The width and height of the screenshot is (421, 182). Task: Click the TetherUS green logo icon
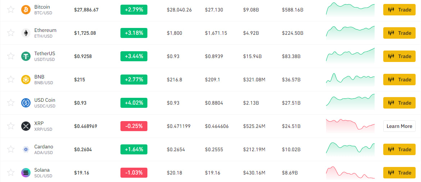tap(26, 56)
